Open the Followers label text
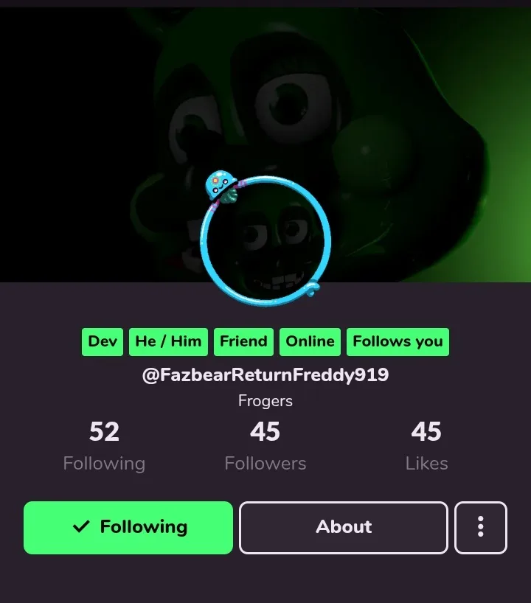531x603 pixels. coord(265,464)
